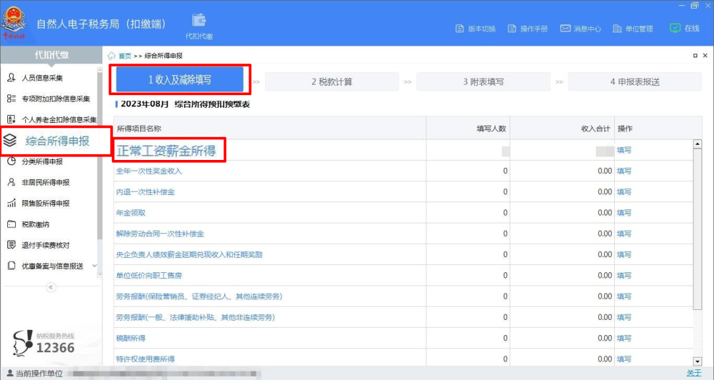Click the 分类所得申报 pie icon
The image size is (714, 380).
(11, 161)
